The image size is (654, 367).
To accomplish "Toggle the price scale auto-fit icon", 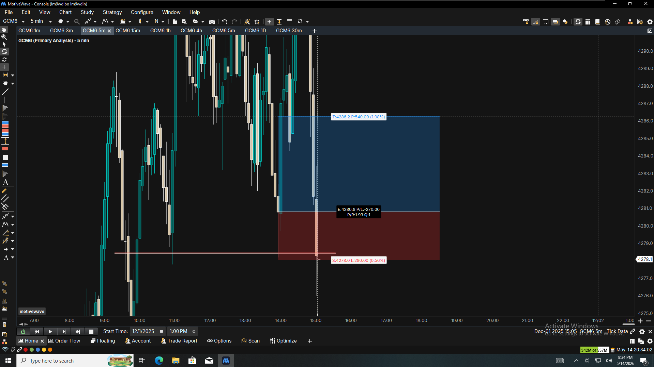I will [x=279, y=22].
